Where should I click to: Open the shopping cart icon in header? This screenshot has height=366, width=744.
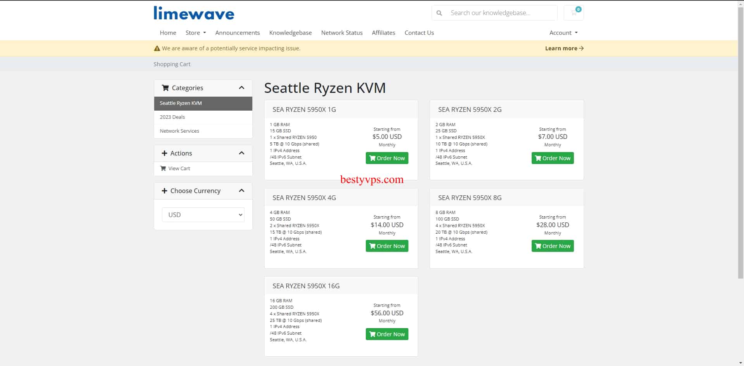click(x=574, y=13)
